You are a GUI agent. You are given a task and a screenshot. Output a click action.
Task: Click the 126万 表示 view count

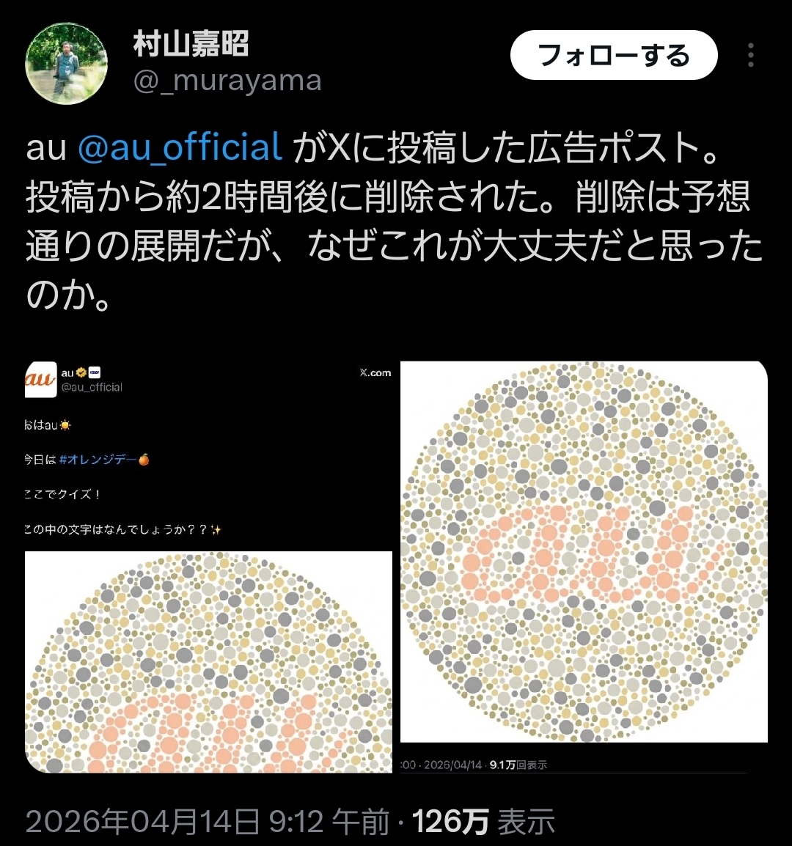[483, 822]
